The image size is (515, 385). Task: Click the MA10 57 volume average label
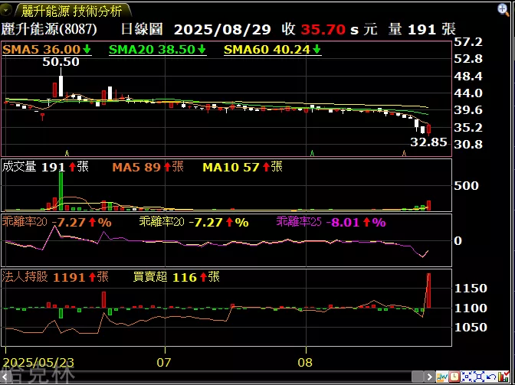point(243,168)
